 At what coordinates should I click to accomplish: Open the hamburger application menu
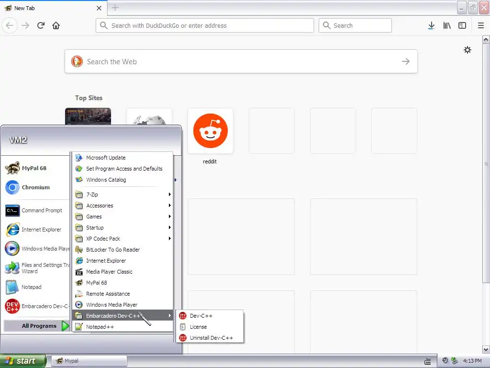[481, 25]
